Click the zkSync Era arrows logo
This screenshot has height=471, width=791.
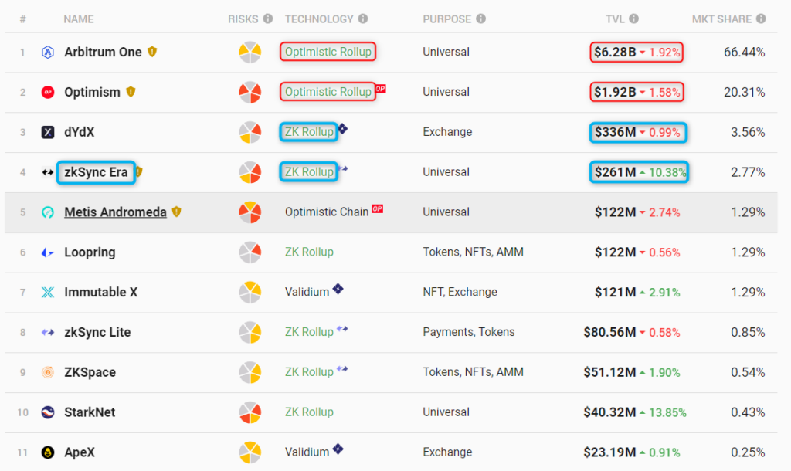(x=47, y=172)
